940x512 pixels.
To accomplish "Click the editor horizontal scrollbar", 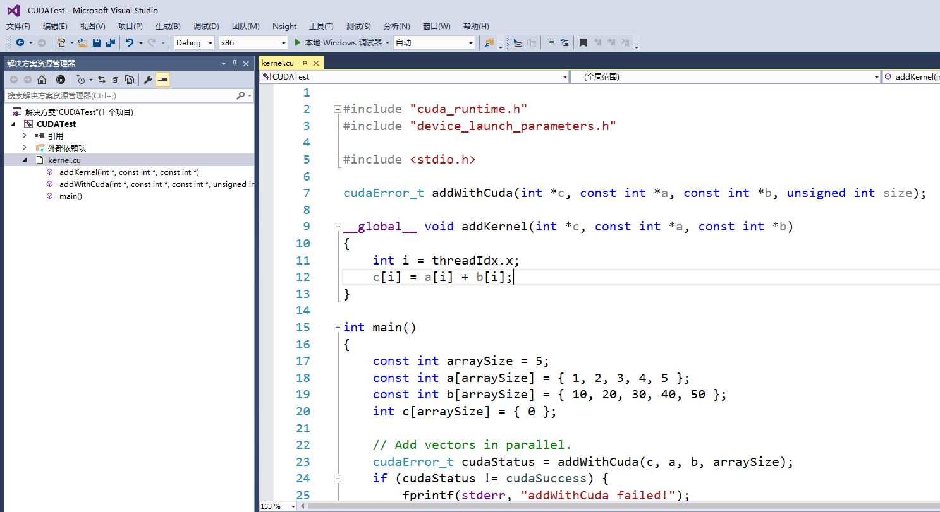I will (x=620, y=506).
